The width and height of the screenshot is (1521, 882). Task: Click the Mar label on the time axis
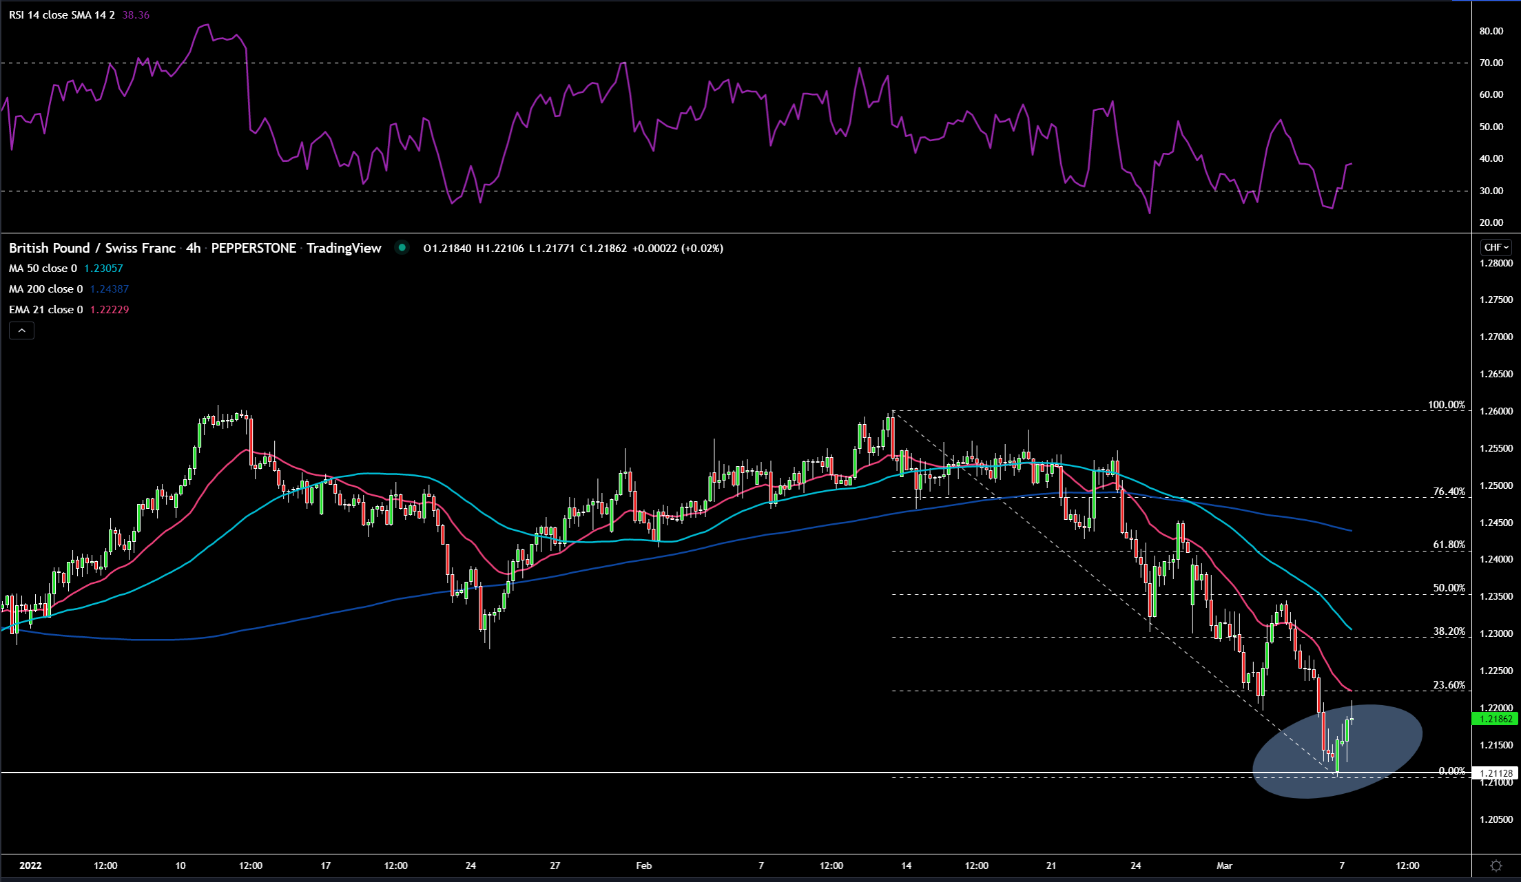(x=1225, y=865)
